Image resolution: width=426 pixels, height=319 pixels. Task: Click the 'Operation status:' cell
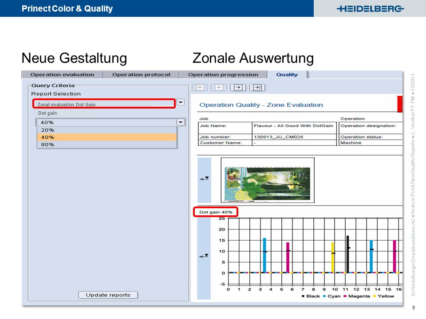click(x=371, y=137)
